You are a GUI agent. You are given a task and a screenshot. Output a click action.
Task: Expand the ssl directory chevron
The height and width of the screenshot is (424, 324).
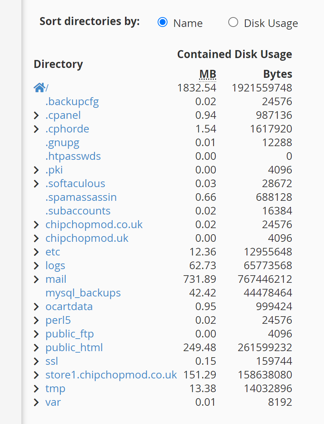point(36,361)
